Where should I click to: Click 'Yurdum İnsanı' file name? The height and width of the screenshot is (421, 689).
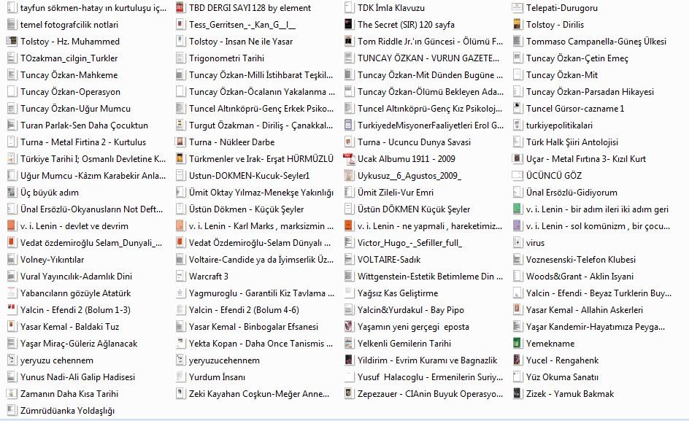(217, 377)
